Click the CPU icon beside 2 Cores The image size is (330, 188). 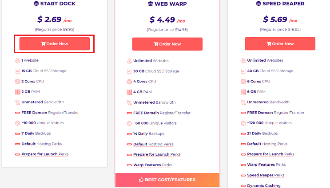(x=18, y=81)
